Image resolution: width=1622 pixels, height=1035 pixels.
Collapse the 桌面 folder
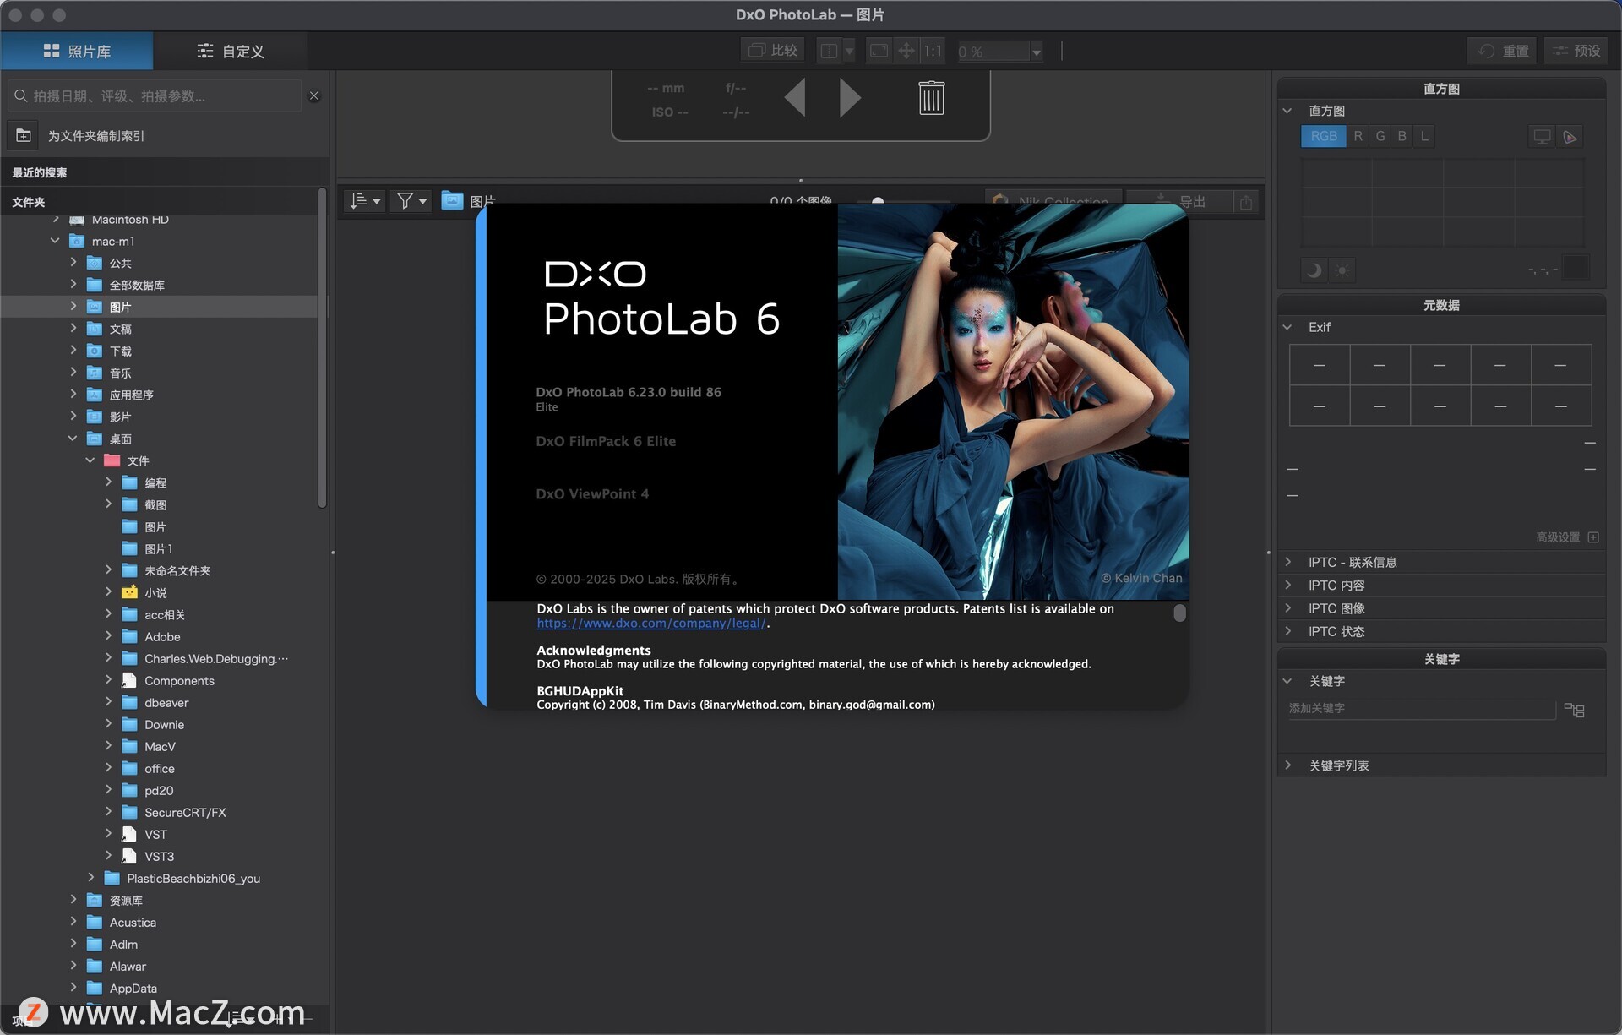point(73,439)
